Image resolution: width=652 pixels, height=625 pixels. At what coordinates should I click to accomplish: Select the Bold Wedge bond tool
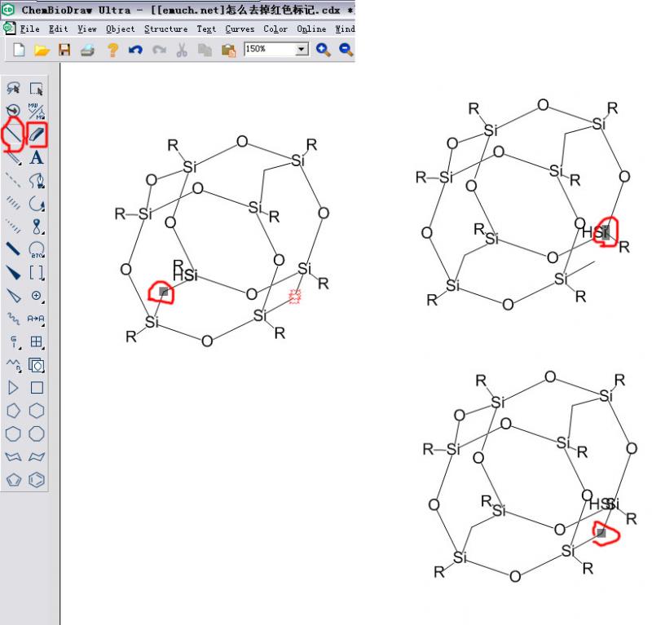point(14,273)
